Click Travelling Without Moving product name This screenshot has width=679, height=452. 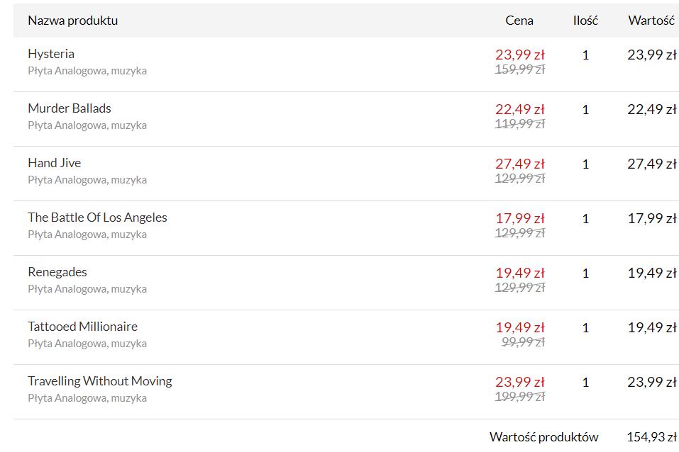click(100, 381)
